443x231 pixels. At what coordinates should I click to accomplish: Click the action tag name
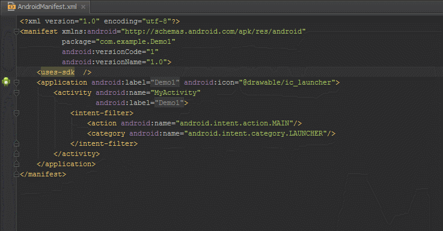(104, 123)
